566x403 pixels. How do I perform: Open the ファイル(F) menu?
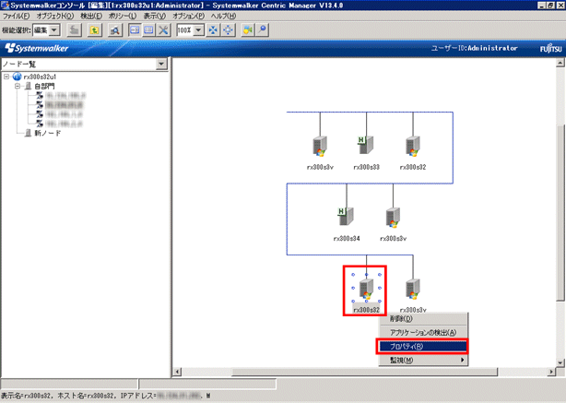point(17,16)
